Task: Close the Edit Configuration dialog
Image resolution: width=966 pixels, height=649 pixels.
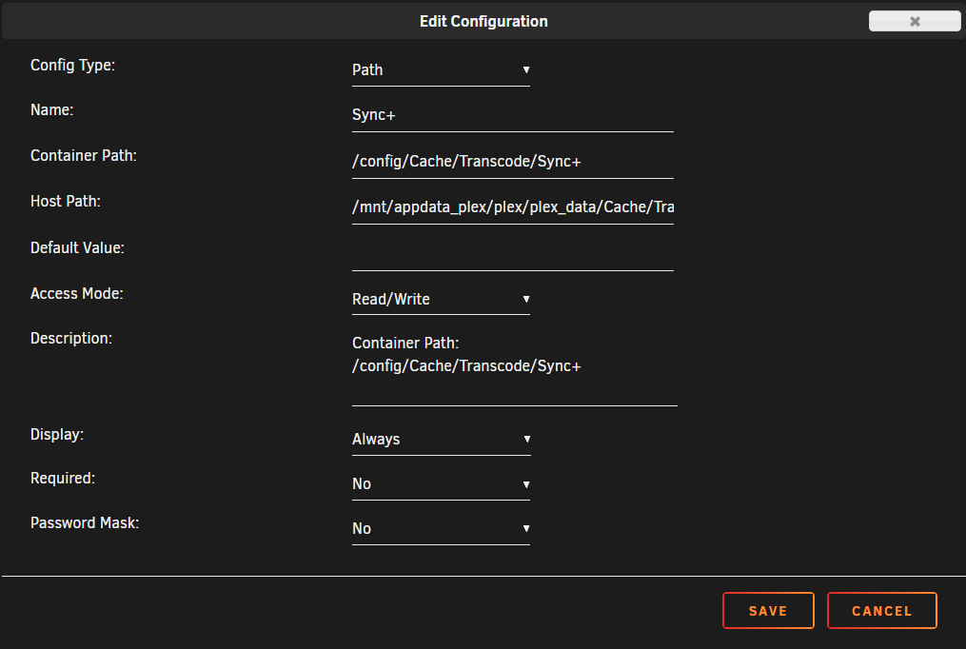Action: point(914,20)
